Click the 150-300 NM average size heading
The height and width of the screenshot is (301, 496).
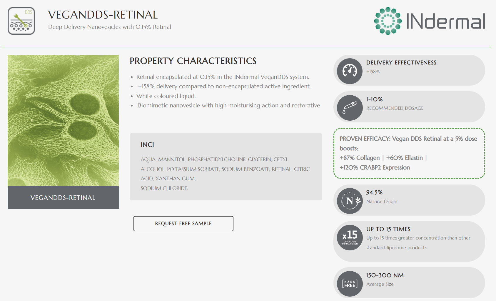tap(385, 275)
